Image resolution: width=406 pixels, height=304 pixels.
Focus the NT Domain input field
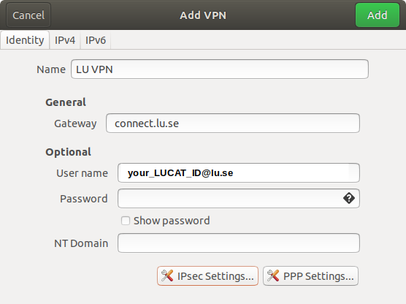click(x=239, y=243)
